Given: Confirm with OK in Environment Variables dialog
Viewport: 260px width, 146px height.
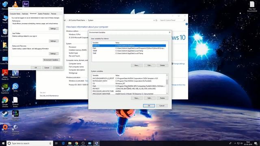Looking at the screenshot, I should (x=149, y=105).
